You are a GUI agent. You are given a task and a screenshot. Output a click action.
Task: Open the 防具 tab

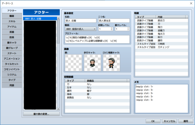click(x=12, y=37)
